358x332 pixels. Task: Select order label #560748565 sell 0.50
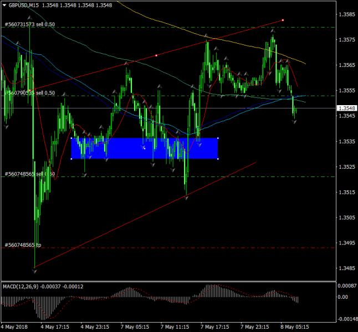30,174
